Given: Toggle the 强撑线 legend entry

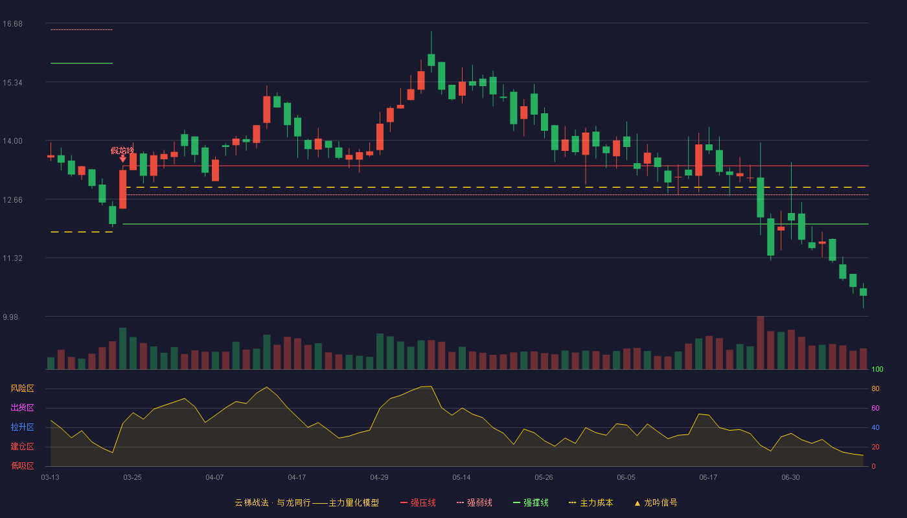Looking at the screenshot, I should pyautogui.click(x=531, y=502).
